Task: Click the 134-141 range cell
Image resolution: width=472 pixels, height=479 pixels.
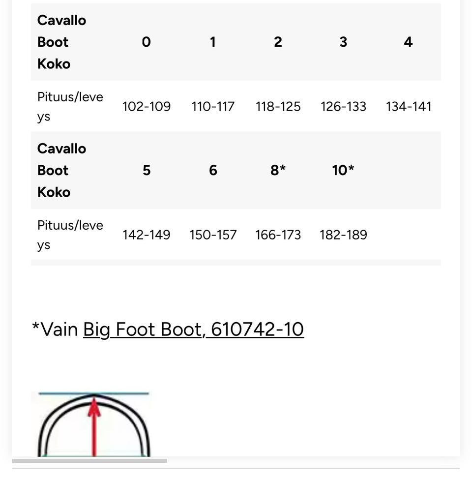Action: pyautogui.click(x=409, y=107)
